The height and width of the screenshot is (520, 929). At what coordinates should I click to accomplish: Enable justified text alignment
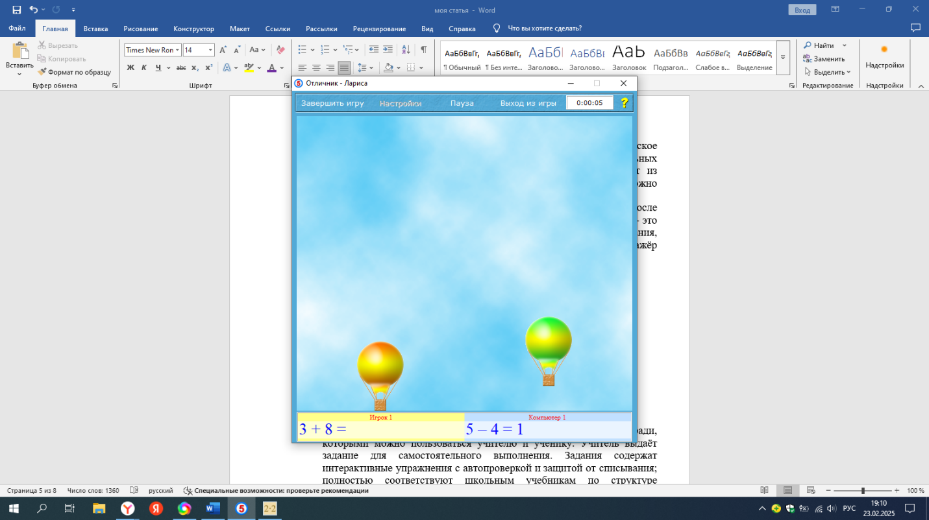(x=344, y=67)
